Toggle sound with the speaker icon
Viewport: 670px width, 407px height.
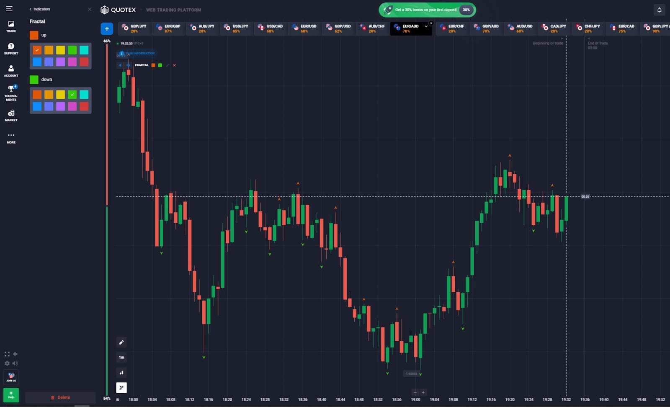click(15, 363)
